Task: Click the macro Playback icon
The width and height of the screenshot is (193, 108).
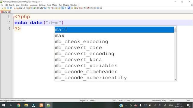Action: 94,8
